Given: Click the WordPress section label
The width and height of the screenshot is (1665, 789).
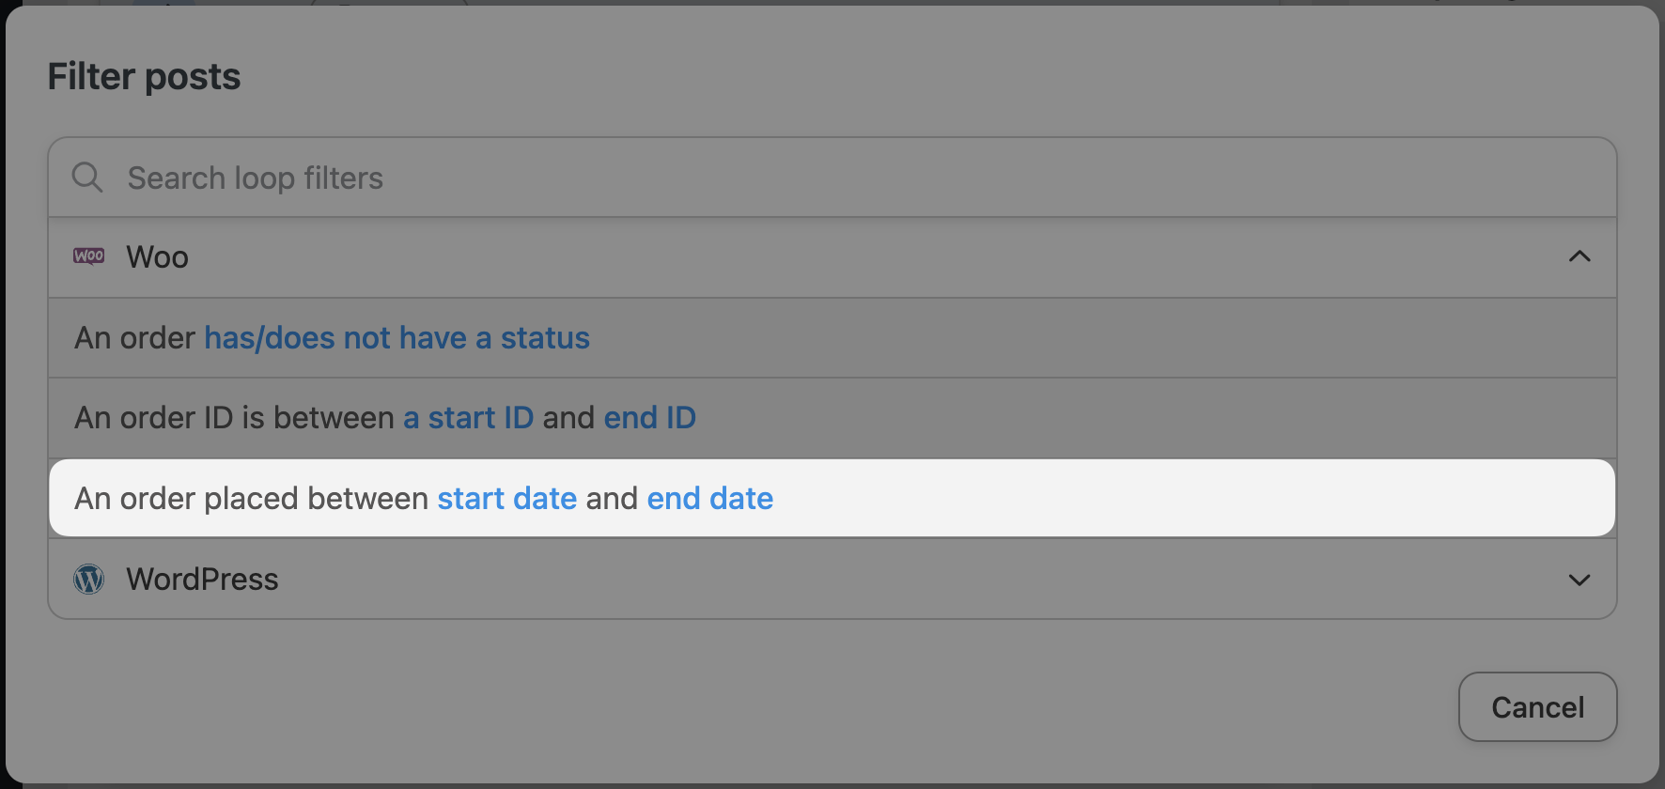Looking at the screenshot, I should point(202,580).
